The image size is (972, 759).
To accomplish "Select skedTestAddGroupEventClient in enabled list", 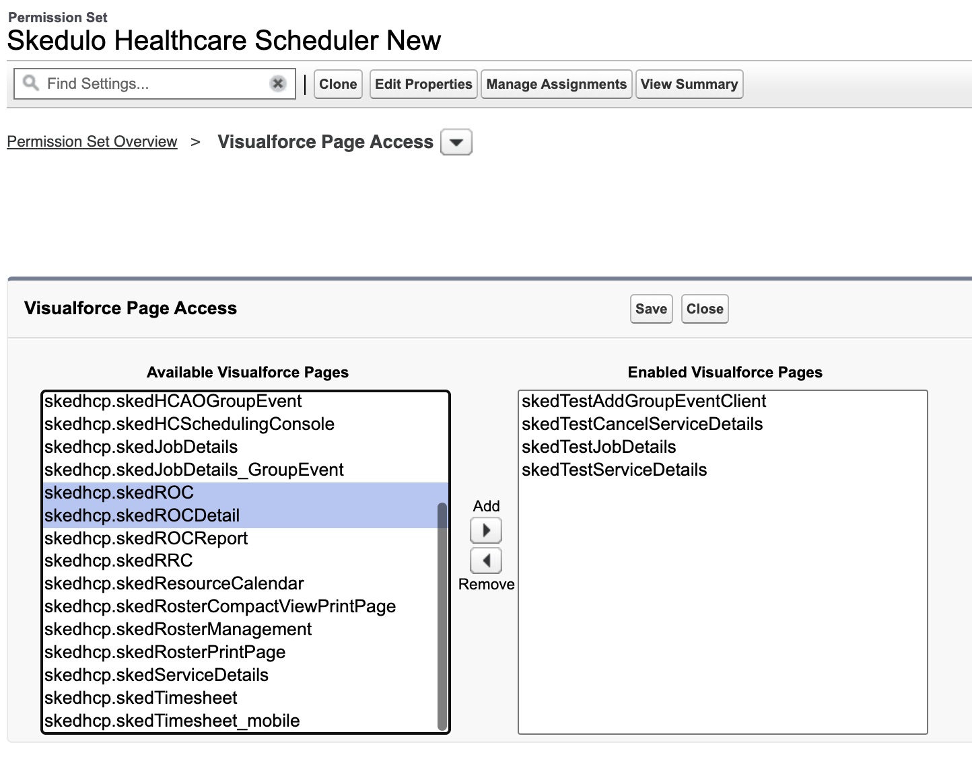I will 722,402.
